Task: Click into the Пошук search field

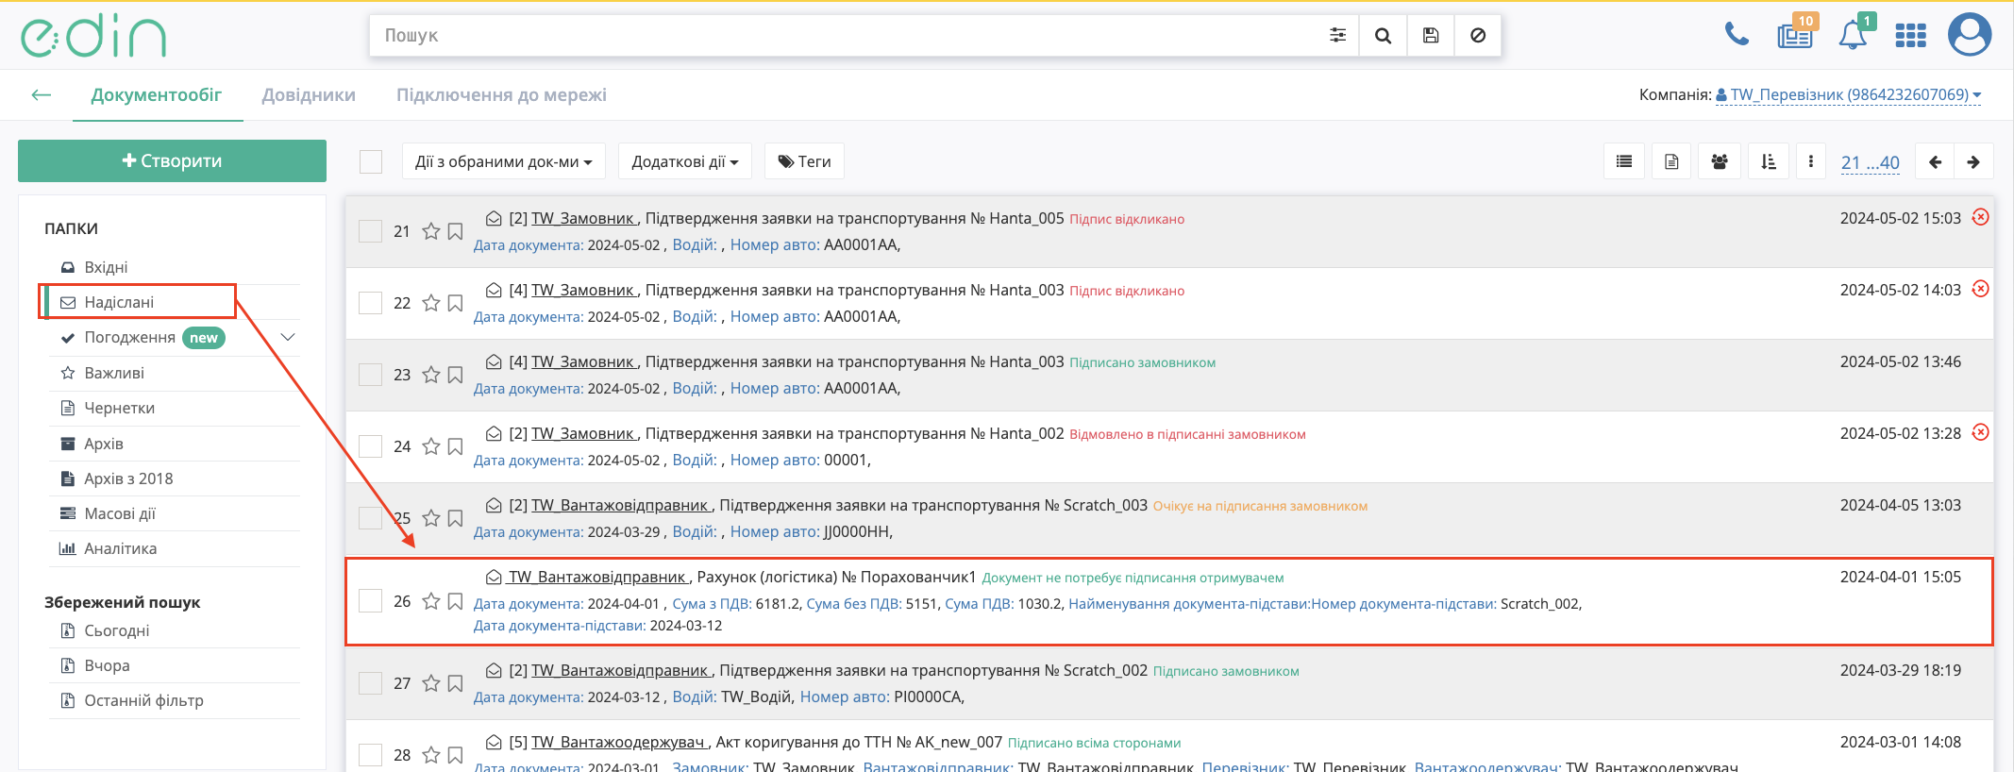Action: click(849, 36)
